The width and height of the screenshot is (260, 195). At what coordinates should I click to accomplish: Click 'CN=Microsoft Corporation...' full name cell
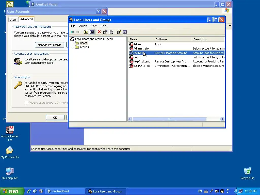tap(172, 66)
